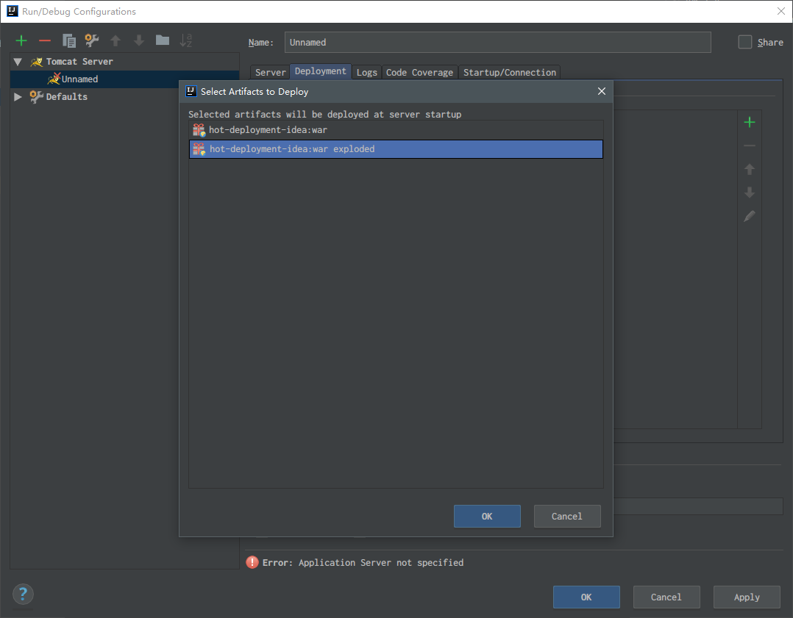Collapse the Tomcat Server tree node

[x=18, y=62]
